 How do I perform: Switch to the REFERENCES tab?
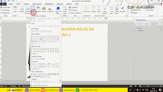coord(49,4)
